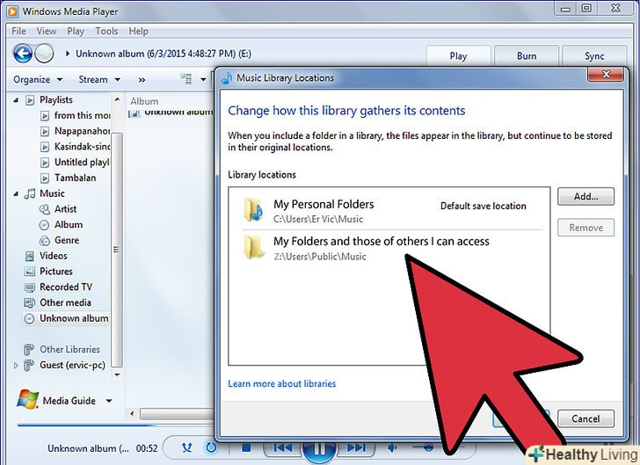Image resolution: width=640 pixels, height=465 pixels.
Task: Click the 'from this mo...' playlist icon
Action: click(45, 116)
